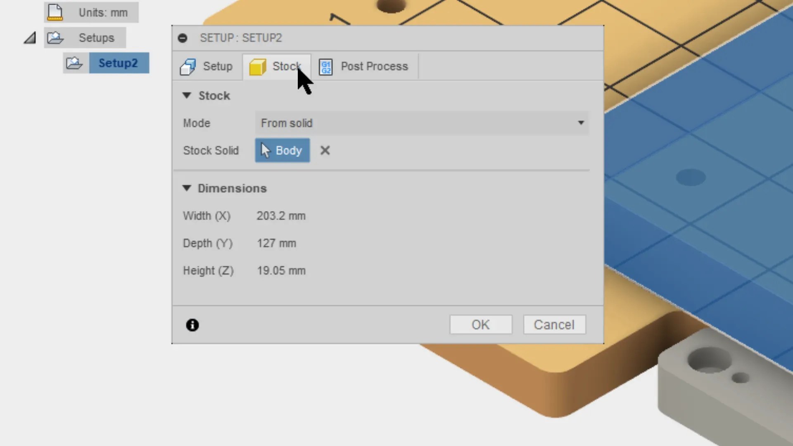Click the Units document icon in the browser
The image size is (793, 446).
[x=55, y=12]
